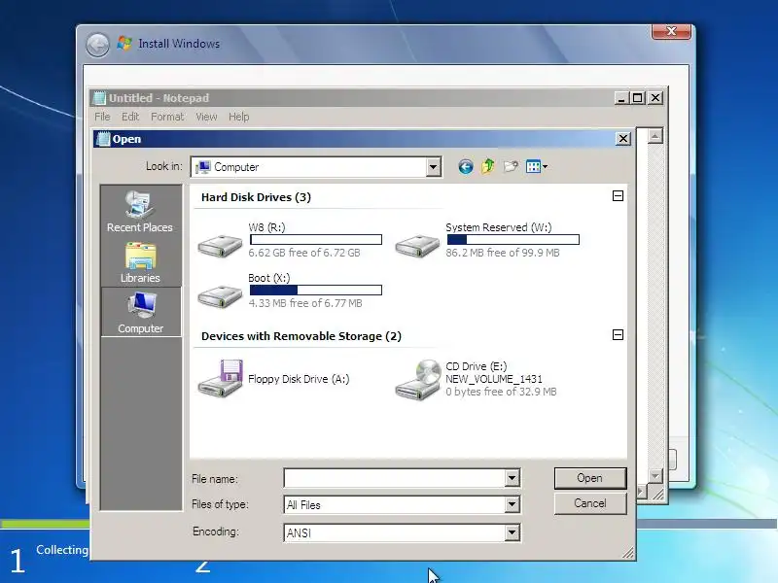Open Recent Places in the sidebar

140,211
